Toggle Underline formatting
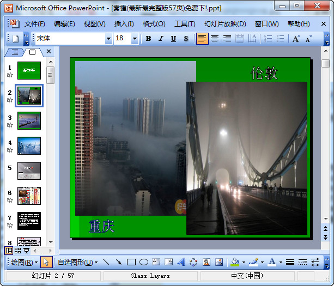The height and width of the screenshot is (286, 334). (x=173, y=39)
